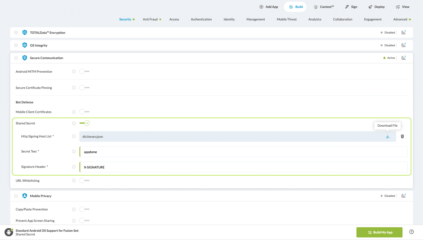This screenshot has height=240, width=423.
Task: Expand the TOTALData Encryption section
Action: pos(16,33)
